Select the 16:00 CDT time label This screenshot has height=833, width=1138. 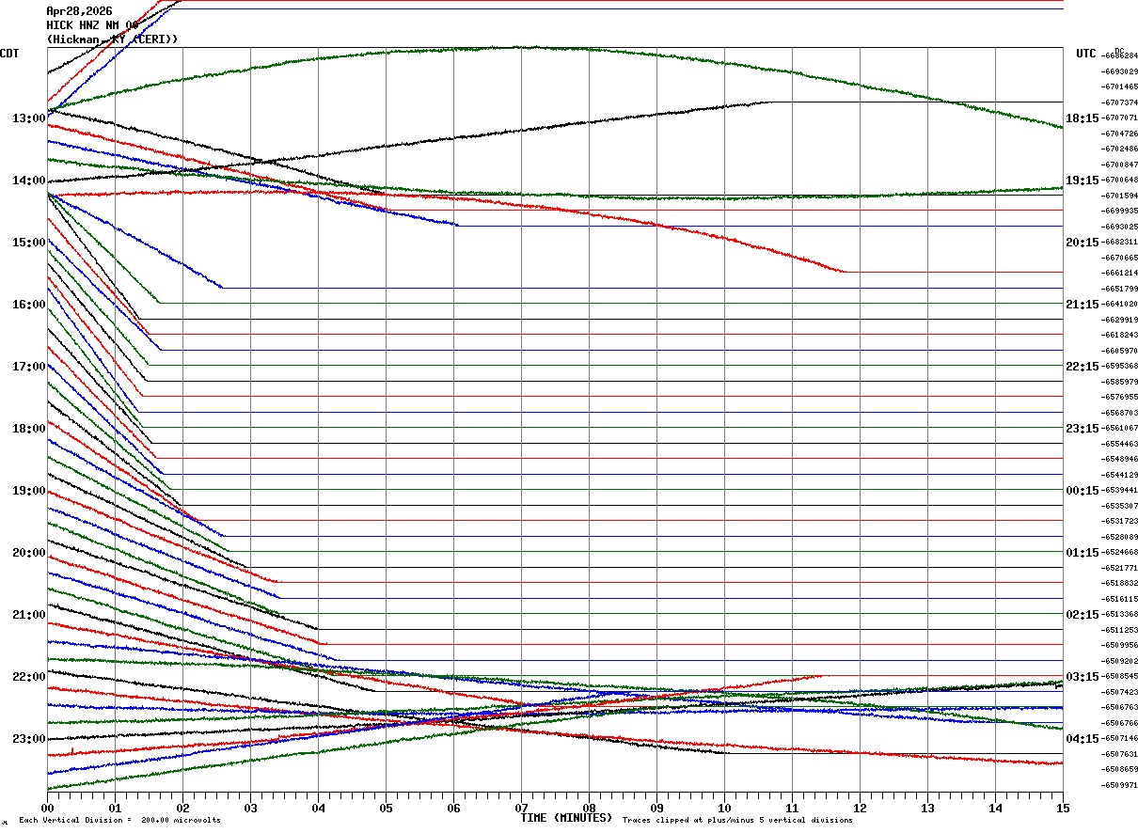(29, 305)
